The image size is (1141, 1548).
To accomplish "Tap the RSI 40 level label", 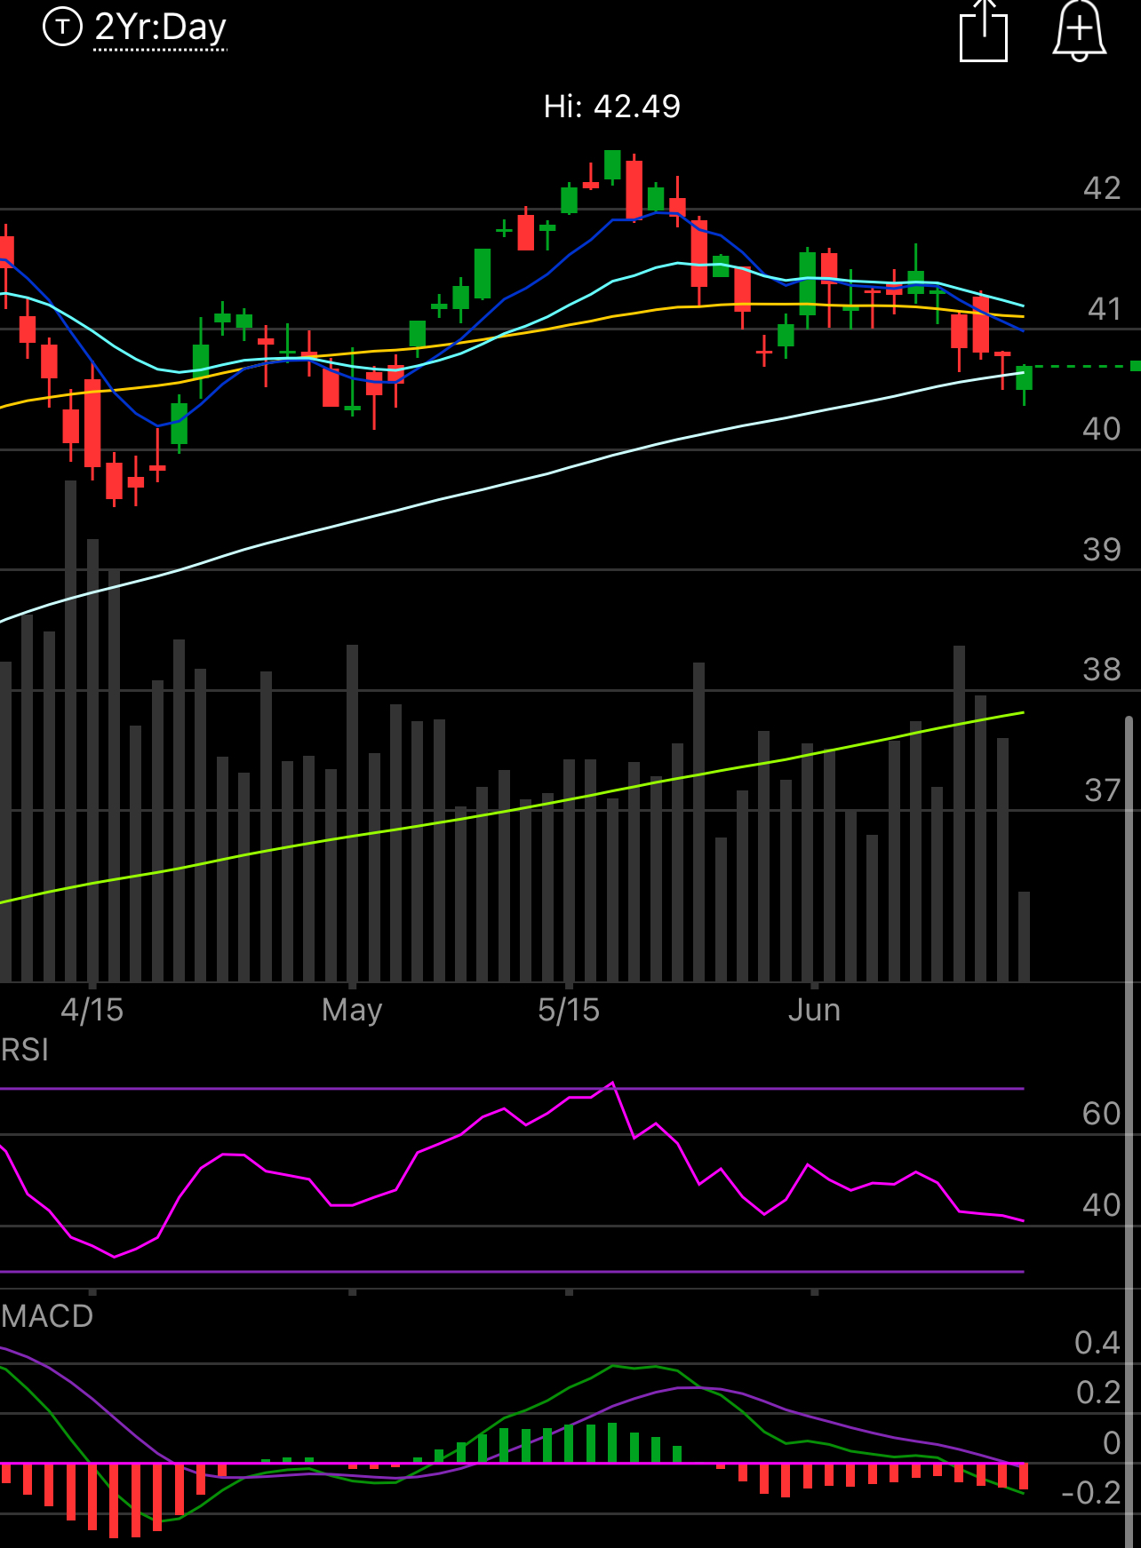I will (x=1102, y=1205).
